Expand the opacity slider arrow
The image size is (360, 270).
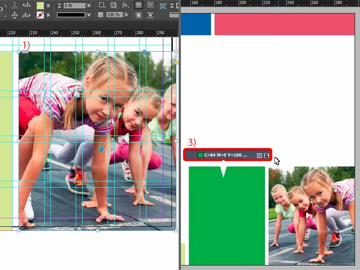[126, 15]
